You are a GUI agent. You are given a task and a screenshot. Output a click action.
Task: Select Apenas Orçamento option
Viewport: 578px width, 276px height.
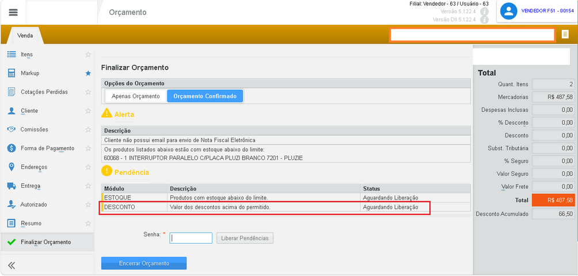[x=136, y=96]
